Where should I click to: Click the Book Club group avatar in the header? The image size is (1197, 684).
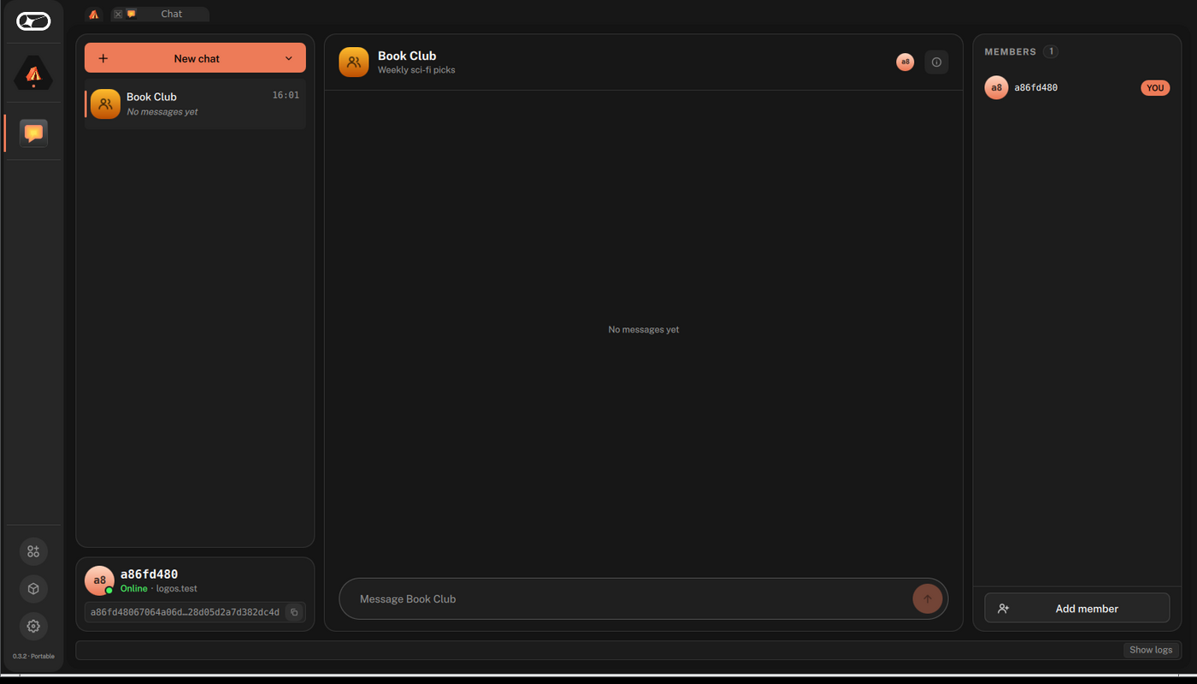pos(354,62)
